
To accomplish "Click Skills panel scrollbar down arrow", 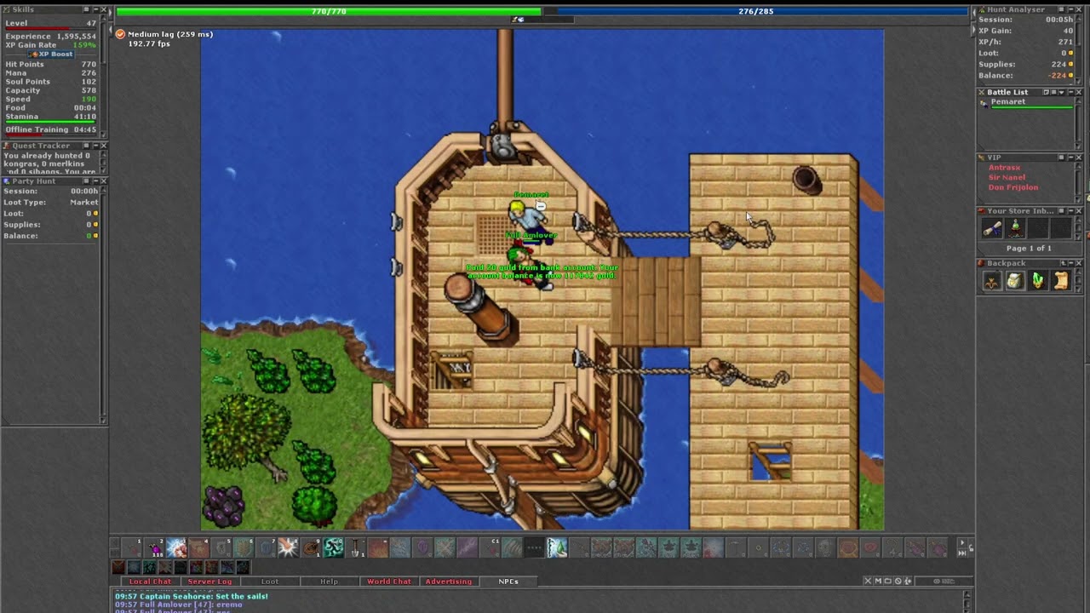I will [x=105, y=135].
